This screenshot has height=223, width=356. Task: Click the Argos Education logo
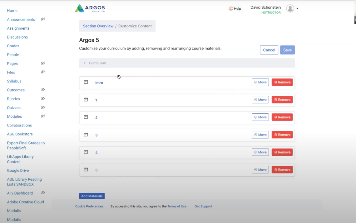click(x=90, y=8)
